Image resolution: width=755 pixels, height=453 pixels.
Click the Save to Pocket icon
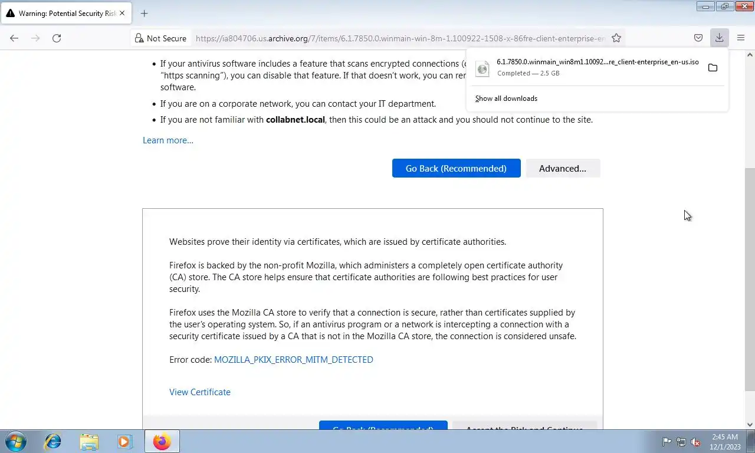point(698,38)
